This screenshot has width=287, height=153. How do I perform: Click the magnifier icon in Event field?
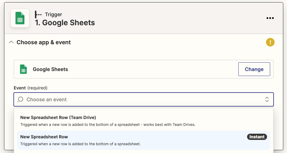pyautogui.click(x=21, y=100)
